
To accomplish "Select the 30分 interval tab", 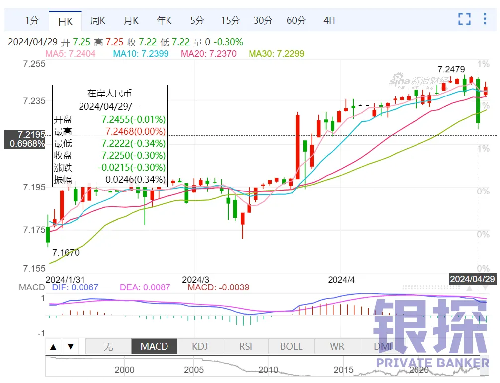I will [x=263, y=21].
